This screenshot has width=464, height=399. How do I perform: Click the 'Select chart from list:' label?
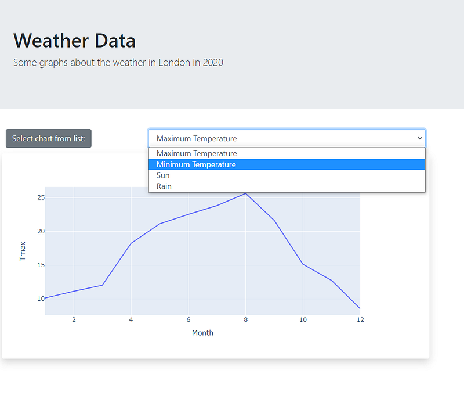point(49,138)
